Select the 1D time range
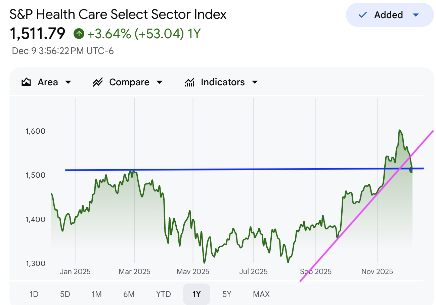The image size is (436, 305). 34,294
